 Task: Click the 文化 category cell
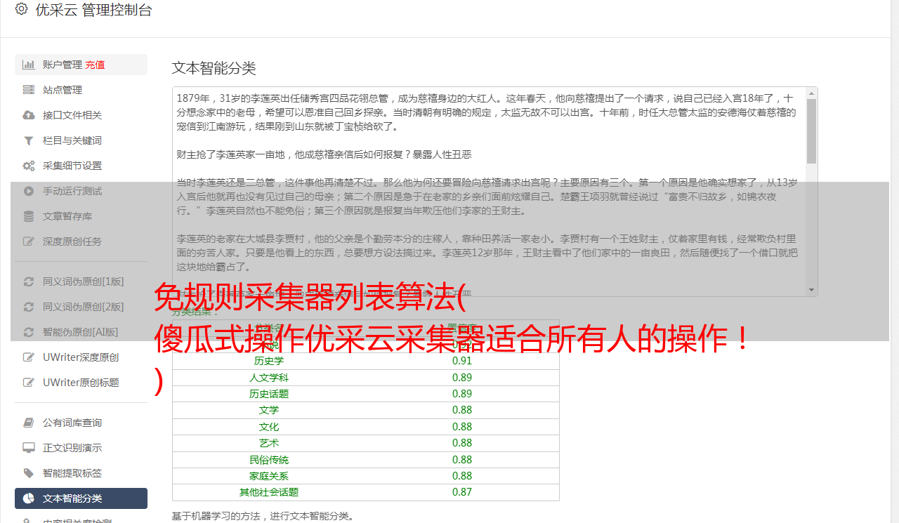click(x=269, y=427)
